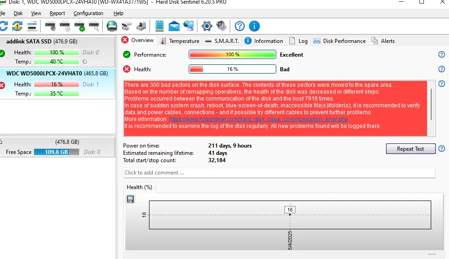Image resolution: width=449 pixels, height=259 pixels.
Task: Switch to the S.M.A.R.T. tab
Action: coord(222,41)
